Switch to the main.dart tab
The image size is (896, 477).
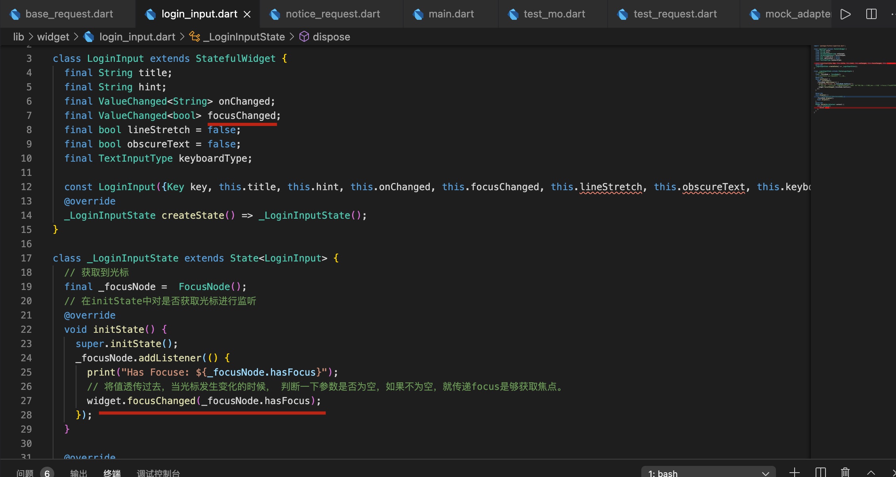tap(451, 14)
